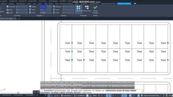Switch to the Insertion ribbon tab
The height and width of the screenshot is (97, 173).
[4, 4]
